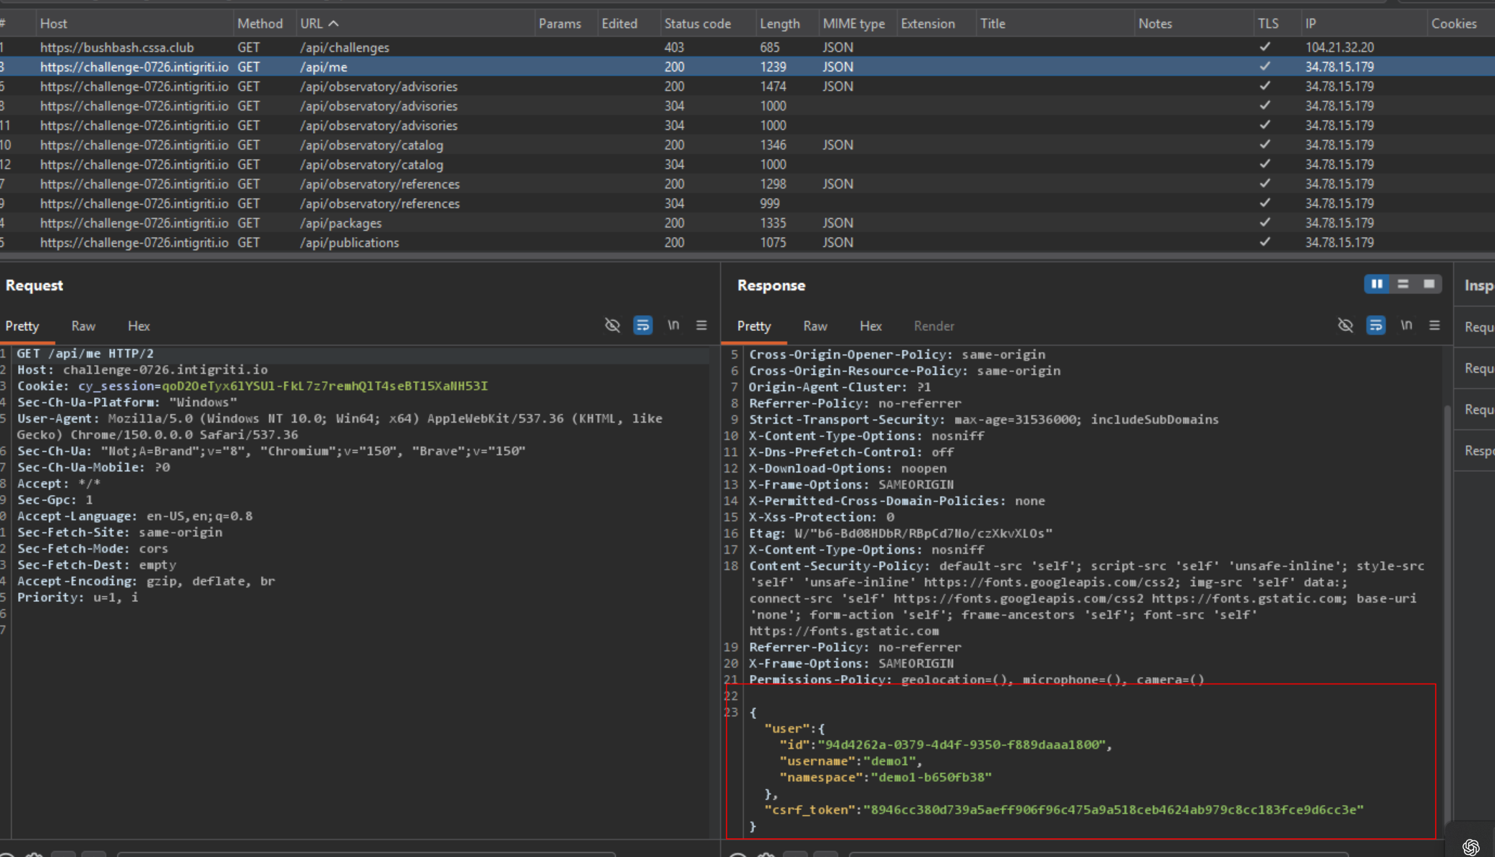This screenshot has height=857, width=1495.
Task: Sort by URL column arrow
Action: [x=333, y=23]
